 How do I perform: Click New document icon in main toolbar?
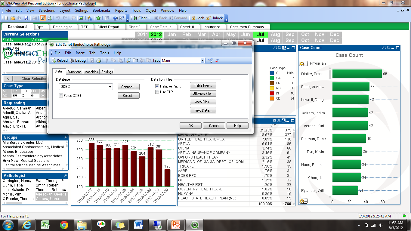(x=6, y=18)
